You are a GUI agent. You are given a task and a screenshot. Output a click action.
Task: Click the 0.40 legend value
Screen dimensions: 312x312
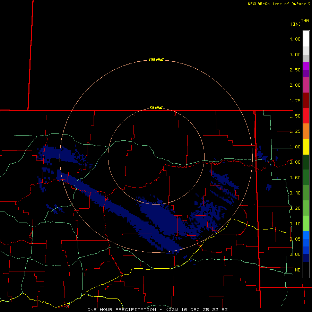[295, 193]
